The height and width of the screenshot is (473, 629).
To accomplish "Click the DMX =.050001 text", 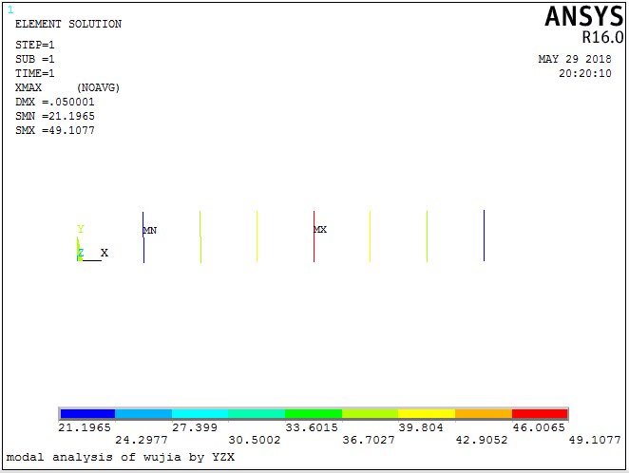I will (55, 102).
